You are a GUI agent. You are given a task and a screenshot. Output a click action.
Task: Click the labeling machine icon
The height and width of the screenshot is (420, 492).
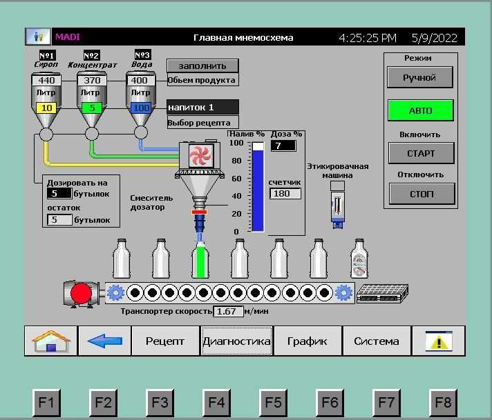[x=337, y=208]
